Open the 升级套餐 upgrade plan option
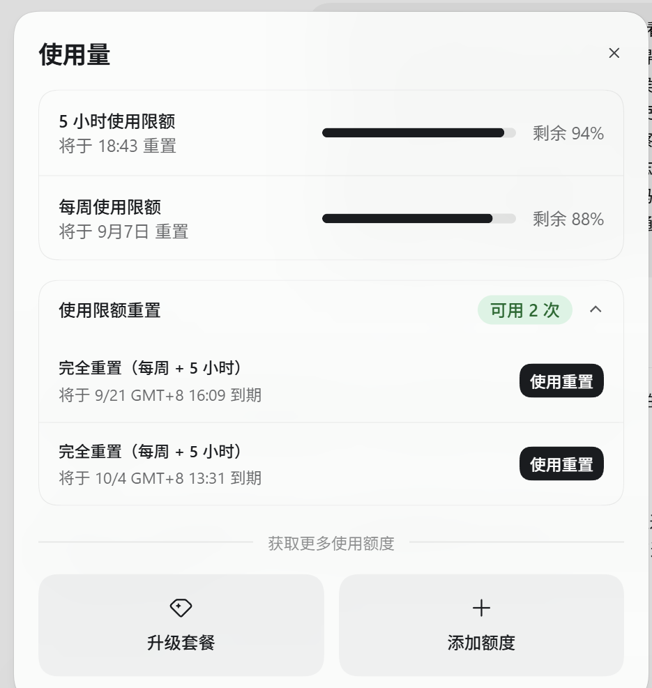652x688 pixels. (181, 625)
